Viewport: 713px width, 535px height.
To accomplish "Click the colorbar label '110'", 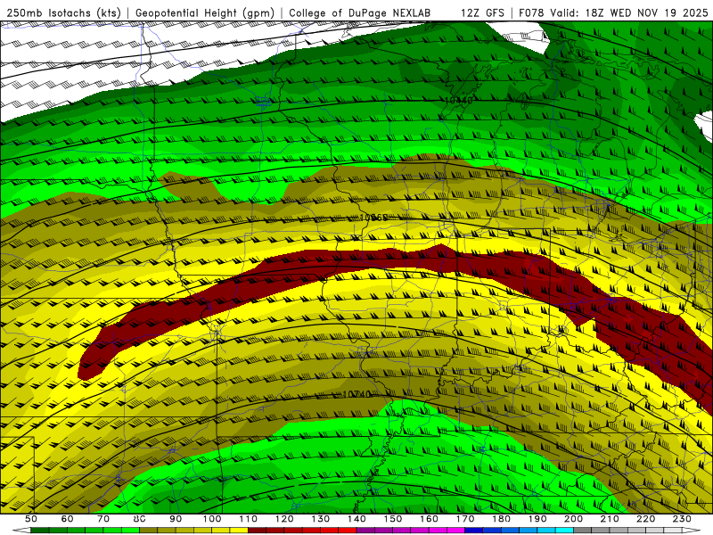I will (x=249, y=519).
